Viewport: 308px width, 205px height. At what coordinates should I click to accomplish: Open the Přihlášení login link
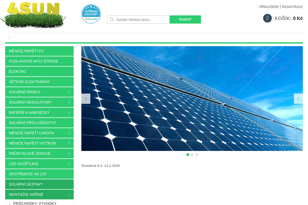269,7
